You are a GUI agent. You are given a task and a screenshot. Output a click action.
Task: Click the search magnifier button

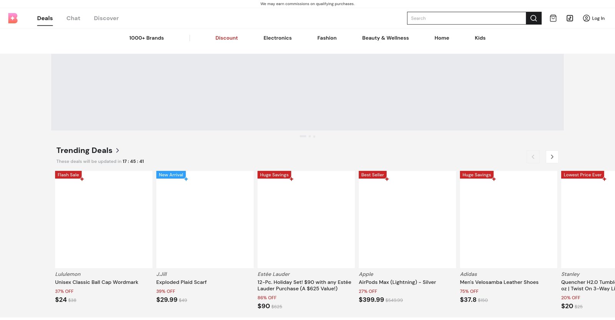coord(534,18)
